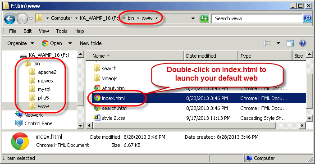
Task: Click the horizontal scroll left arrow
Action: 89,126
